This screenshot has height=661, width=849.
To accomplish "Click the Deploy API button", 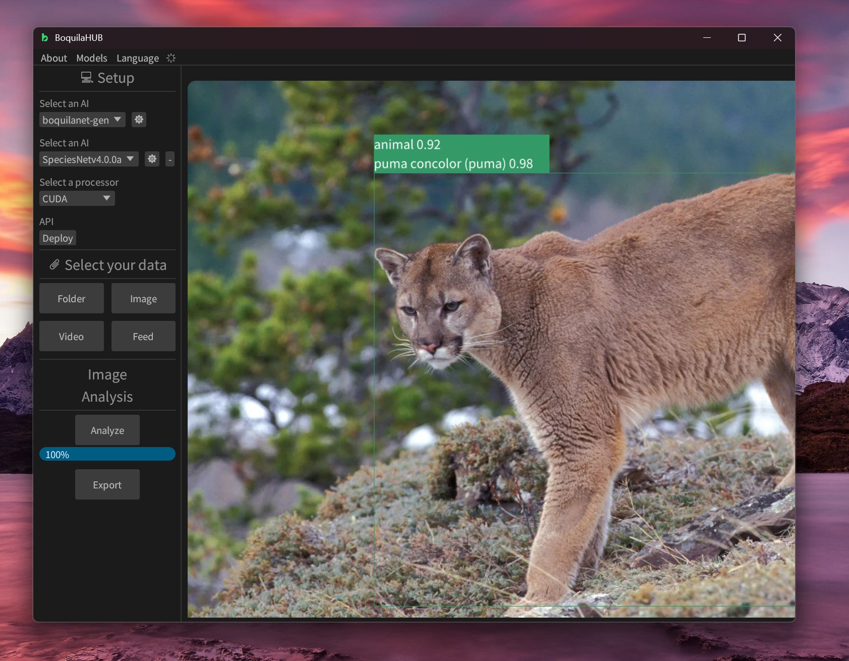I will point(58,238).
